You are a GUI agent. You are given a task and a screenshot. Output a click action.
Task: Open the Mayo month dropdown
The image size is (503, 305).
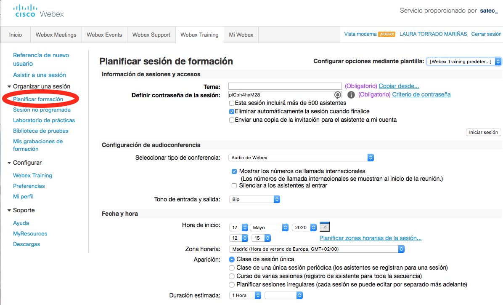pyautogui.click(x=269, y=227)
